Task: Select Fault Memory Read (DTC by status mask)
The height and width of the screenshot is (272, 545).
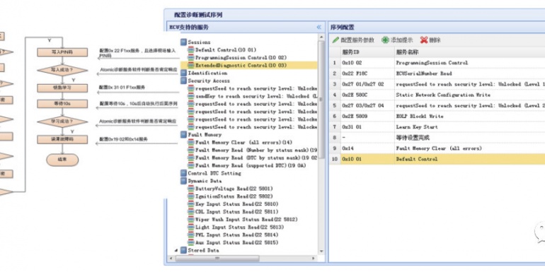Action: 256,158
